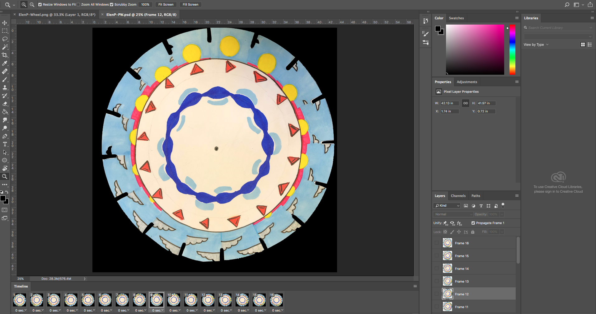Choose the Eyedropper tool
596x314 pixels.
(5, 63)
